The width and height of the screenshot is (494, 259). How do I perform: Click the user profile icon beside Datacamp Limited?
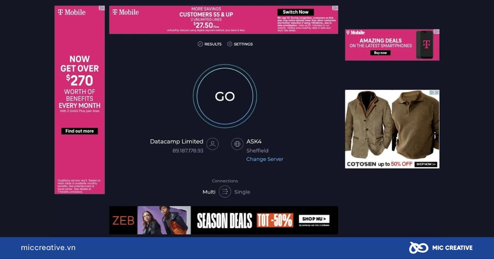212,144
